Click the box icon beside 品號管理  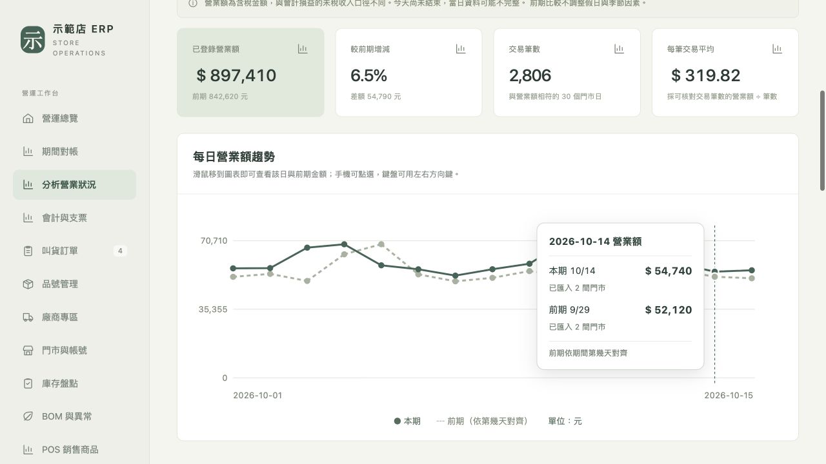(28, 284)
